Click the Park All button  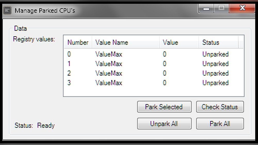pos(220,124)
